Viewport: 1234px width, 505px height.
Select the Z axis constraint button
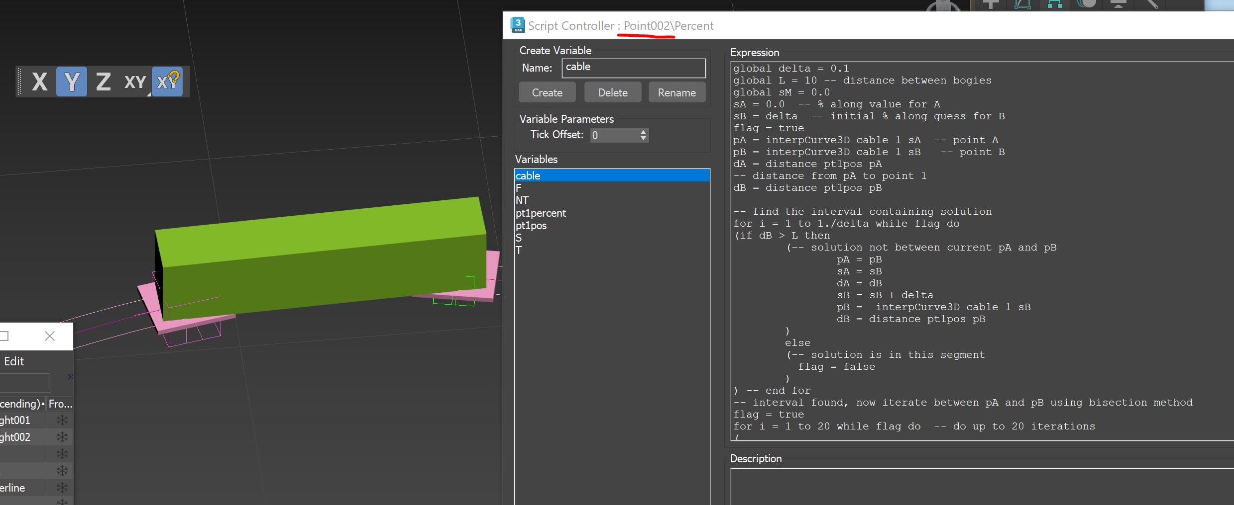tap(103, 82)
